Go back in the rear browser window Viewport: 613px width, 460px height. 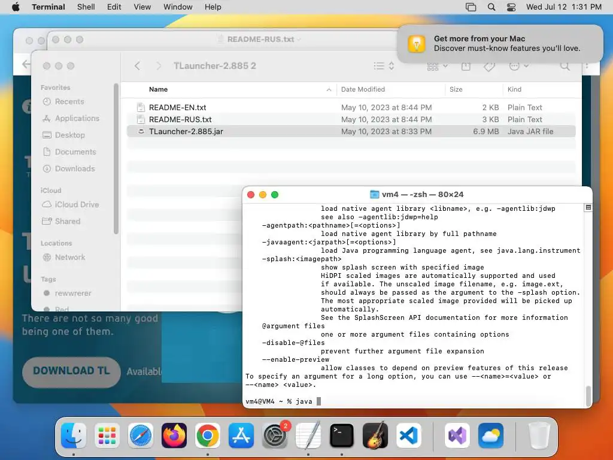click(26, 64)
